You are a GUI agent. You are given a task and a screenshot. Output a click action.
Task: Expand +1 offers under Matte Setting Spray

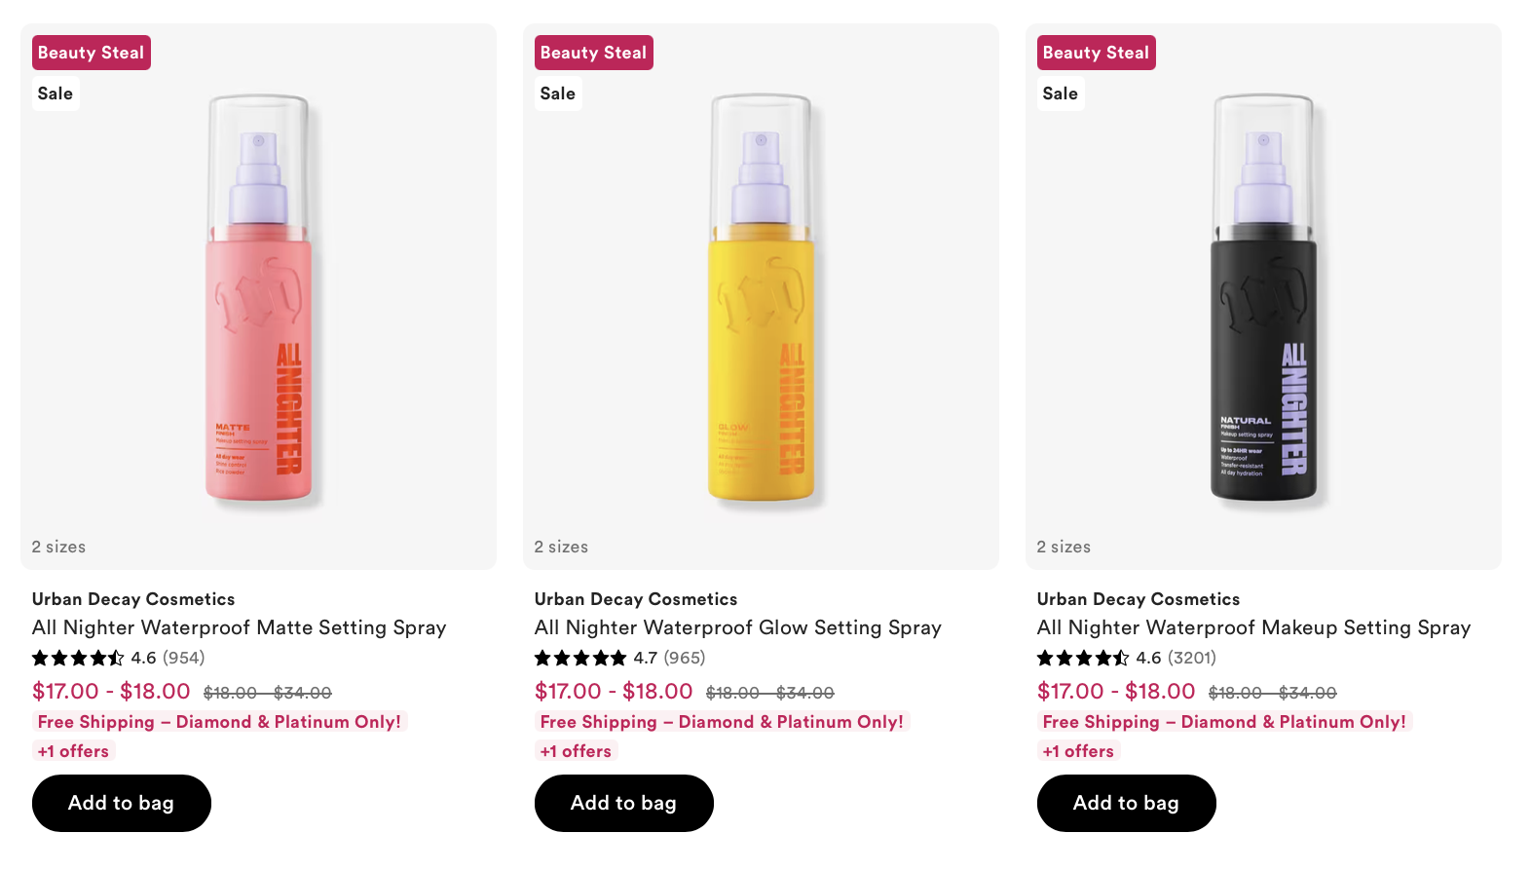(74, 751)
